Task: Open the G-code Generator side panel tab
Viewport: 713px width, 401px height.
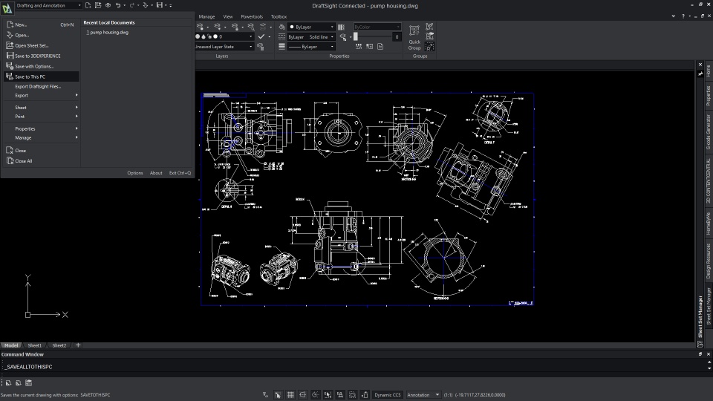Action: tap(708, 132)
